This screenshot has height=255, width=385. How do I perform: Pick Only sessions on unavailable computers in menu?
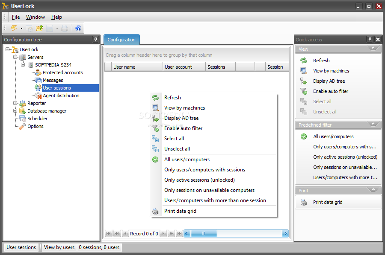[213, 190]
